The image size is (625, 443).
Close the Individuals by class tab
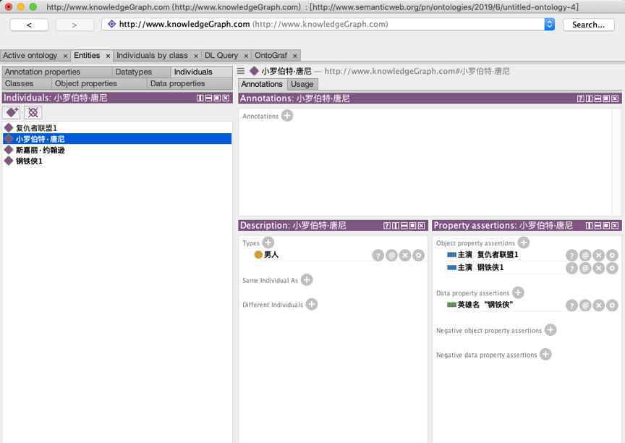[196, 56]
